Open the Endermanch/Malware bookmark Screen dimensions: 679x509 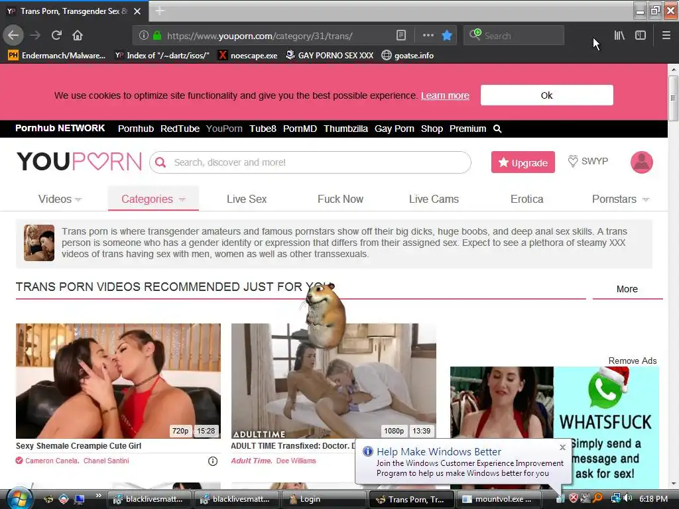click(57, 56)
